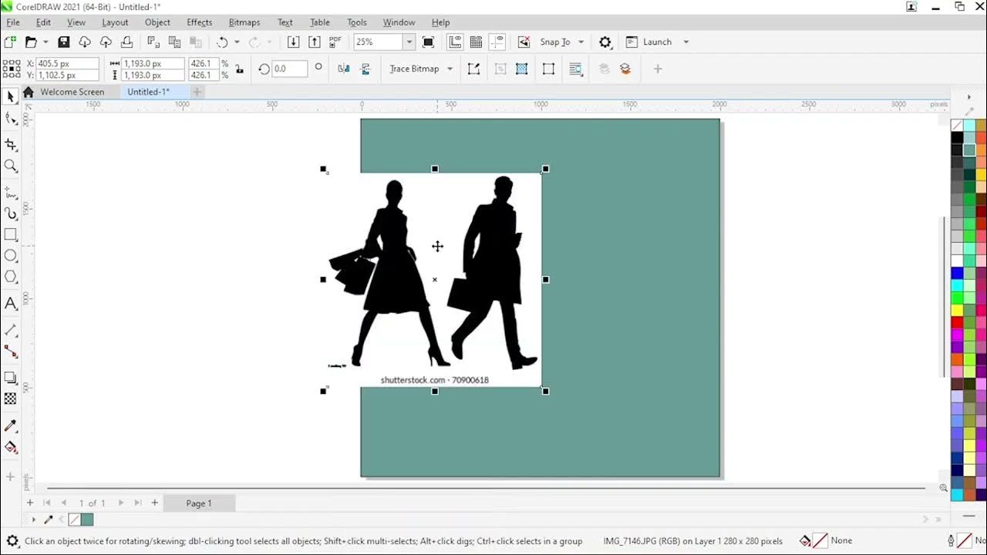987x555 pixels.
Task: Click the zoom navigator magnifier icon
Action: (x=943, y=488)
